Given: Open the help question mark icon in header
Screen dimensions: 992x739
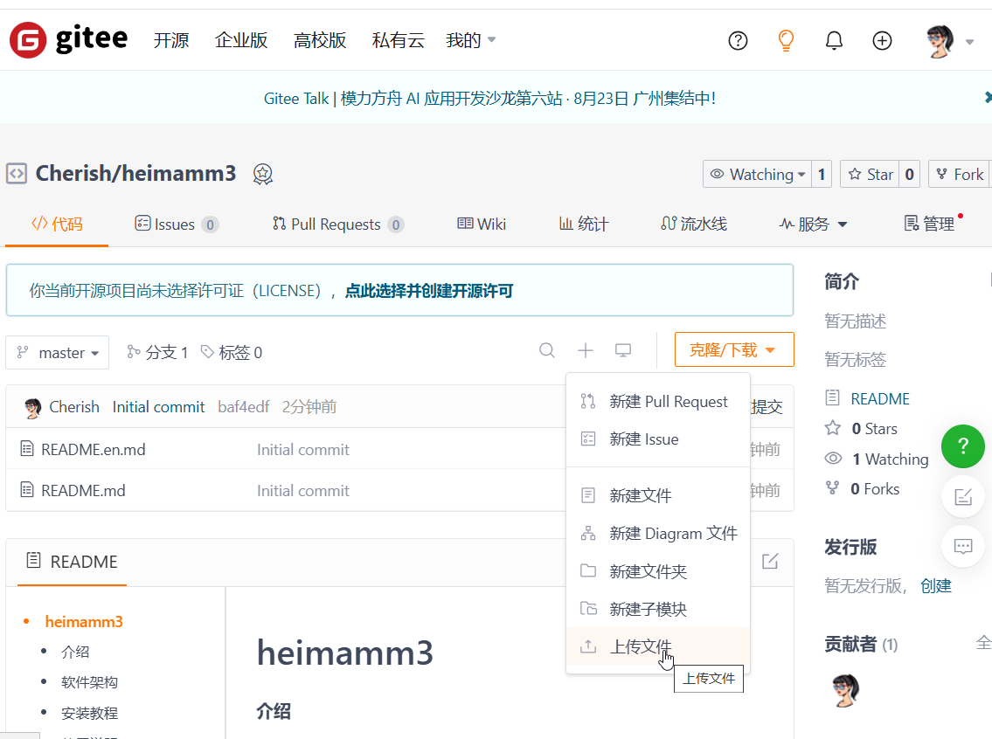Looking at the screenshot, I should 738,40.
